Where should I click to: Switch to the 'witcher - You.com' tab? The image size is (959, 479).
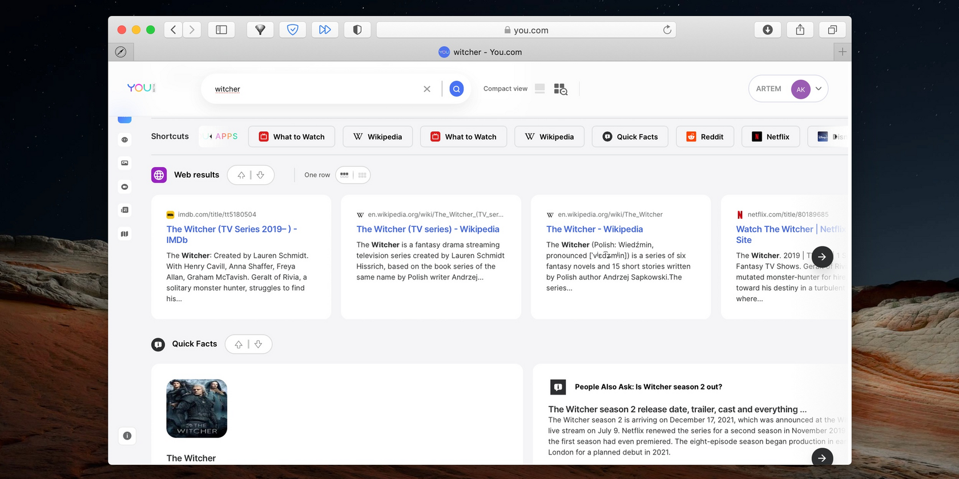point(480,52)
